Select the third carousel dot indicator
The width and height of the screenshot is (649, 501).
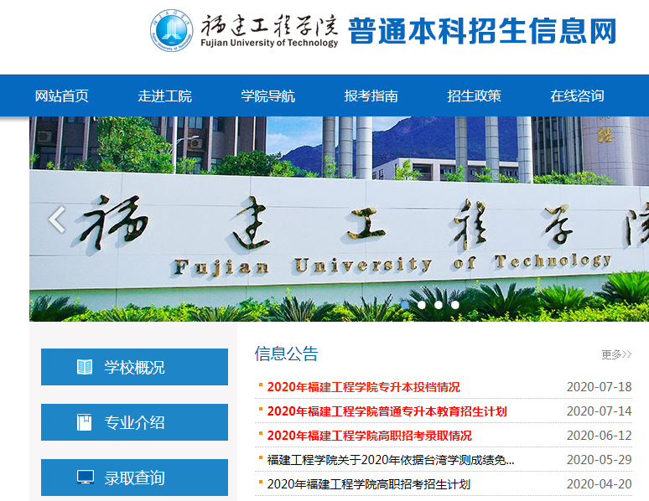(439, 305)
